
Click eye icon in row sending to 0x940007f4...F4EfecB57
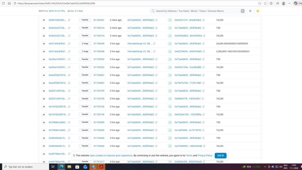(44, 99)
